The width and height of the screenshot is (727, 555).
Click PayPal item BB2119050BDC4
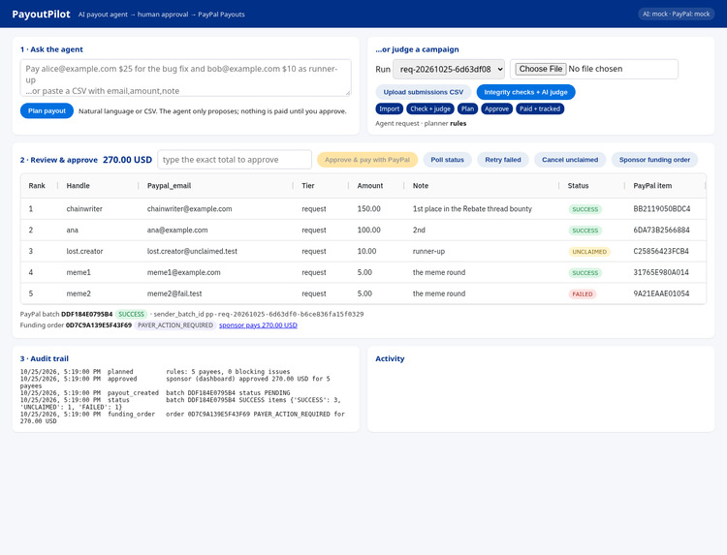coord(662,209)
